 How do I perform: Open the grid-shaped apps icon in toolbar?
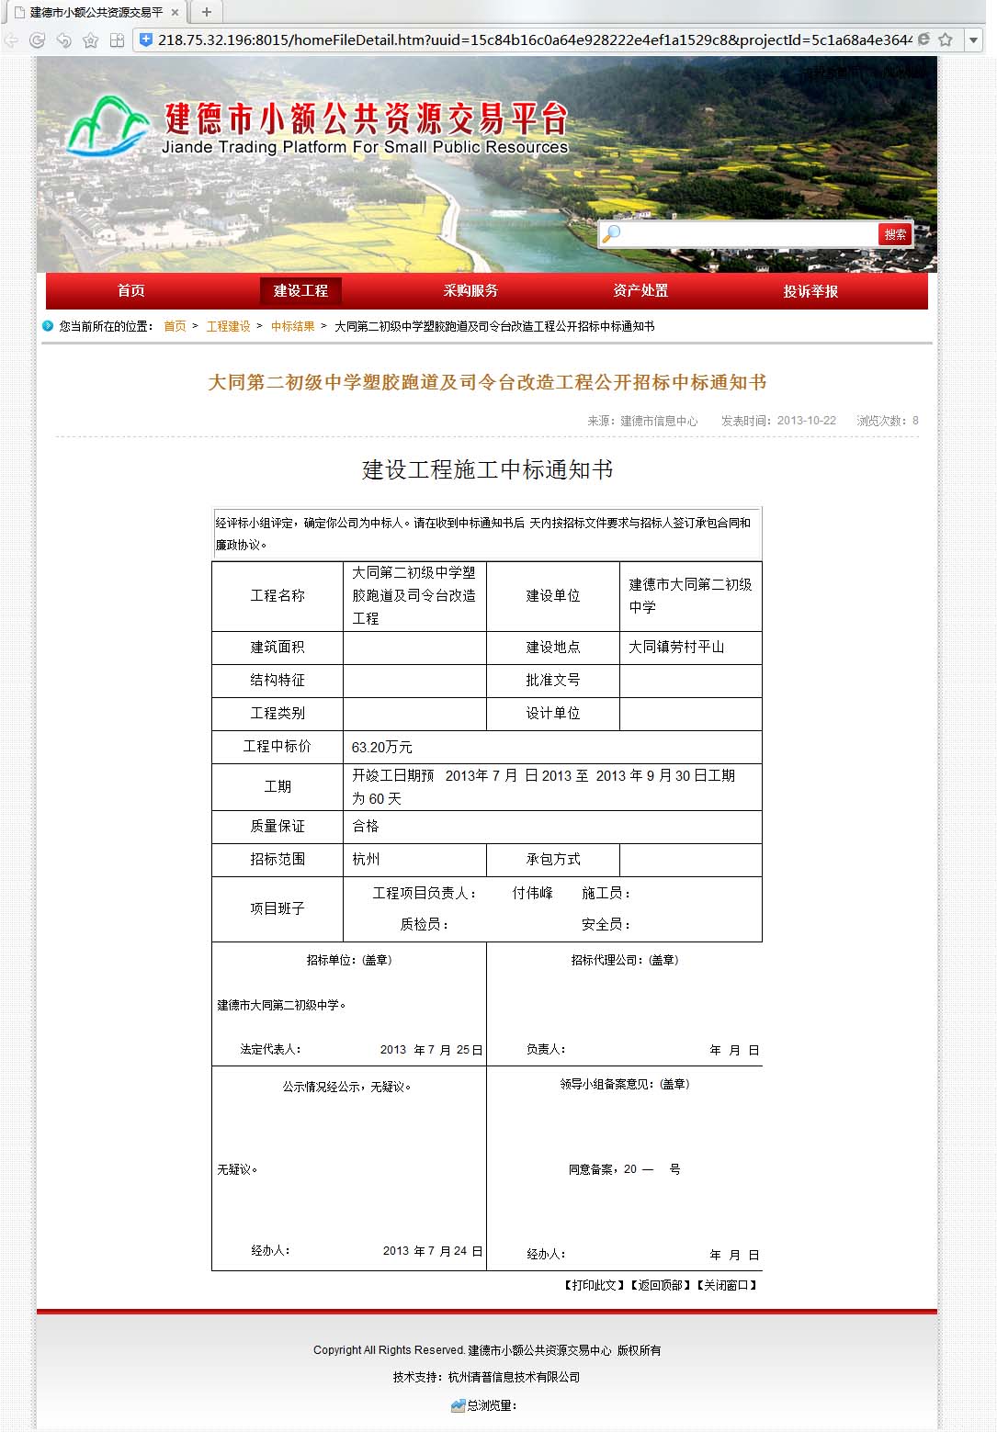point(117,40)
